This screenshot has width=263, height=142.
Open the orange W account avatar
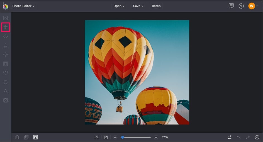[x=251, y=6]
